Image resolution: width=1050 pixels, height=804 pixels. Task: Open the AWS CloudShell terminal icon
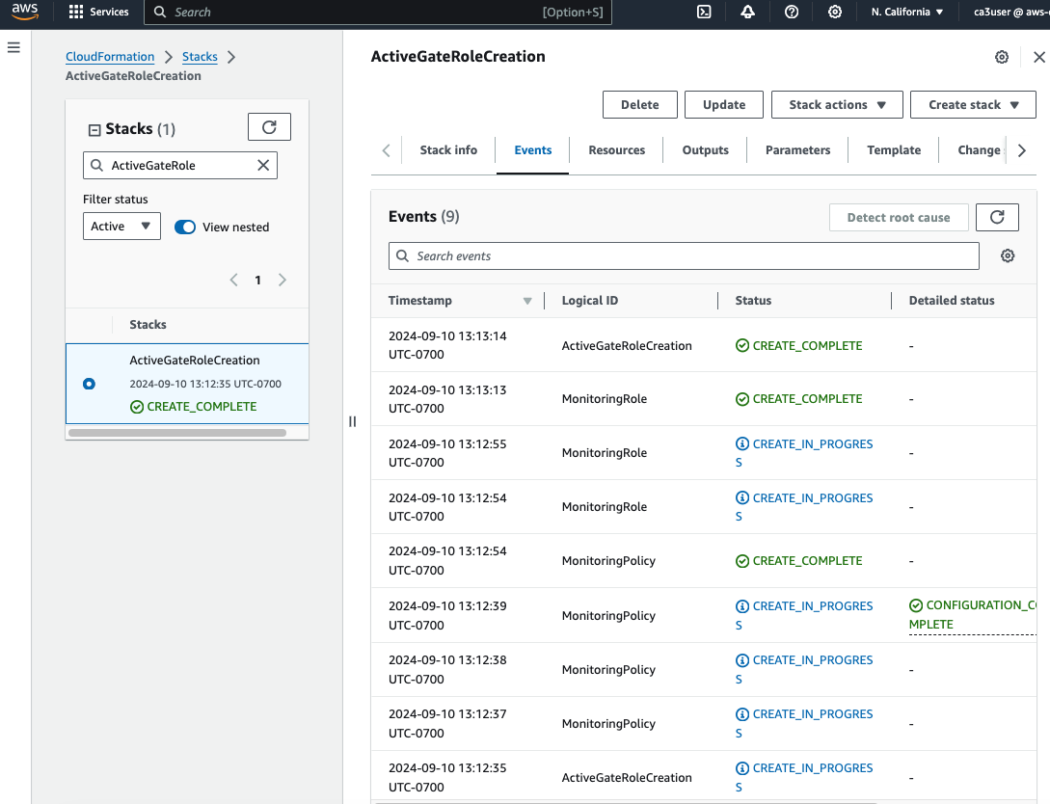tap(703, 12)
